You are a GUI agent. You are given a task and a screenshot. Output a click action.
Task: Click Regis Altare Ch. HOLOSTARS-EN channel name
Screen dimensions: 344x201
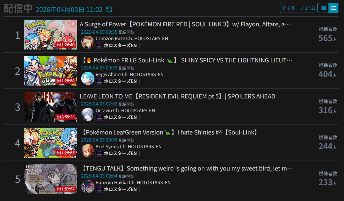130,74
